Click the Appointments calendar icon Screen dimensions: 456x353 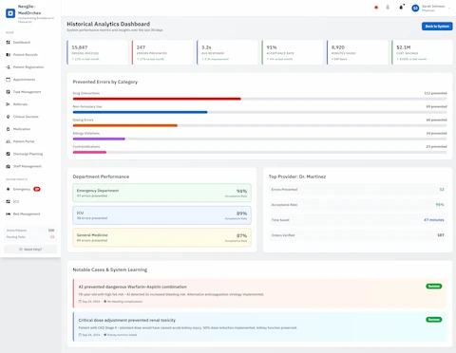click(x=9, y=80)
